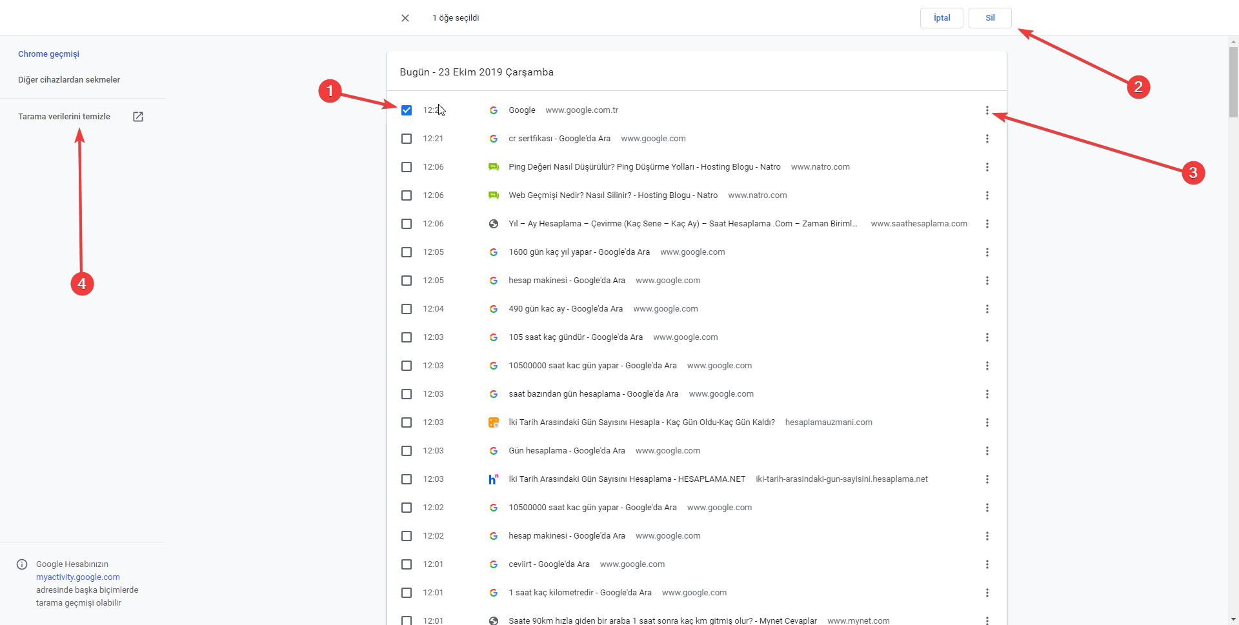The image size is (1239, 625).
Task: Check the Yıl – Ay Hesaplama entry checkbox
Action: click(407, 224)
